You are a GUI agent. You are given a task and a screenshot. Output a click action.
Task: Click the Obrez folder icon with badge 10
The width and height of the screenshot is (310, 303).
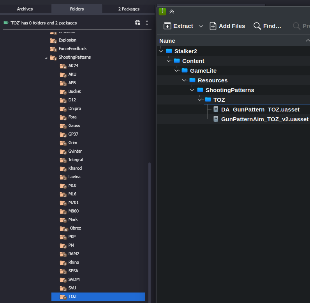(63, 228)
